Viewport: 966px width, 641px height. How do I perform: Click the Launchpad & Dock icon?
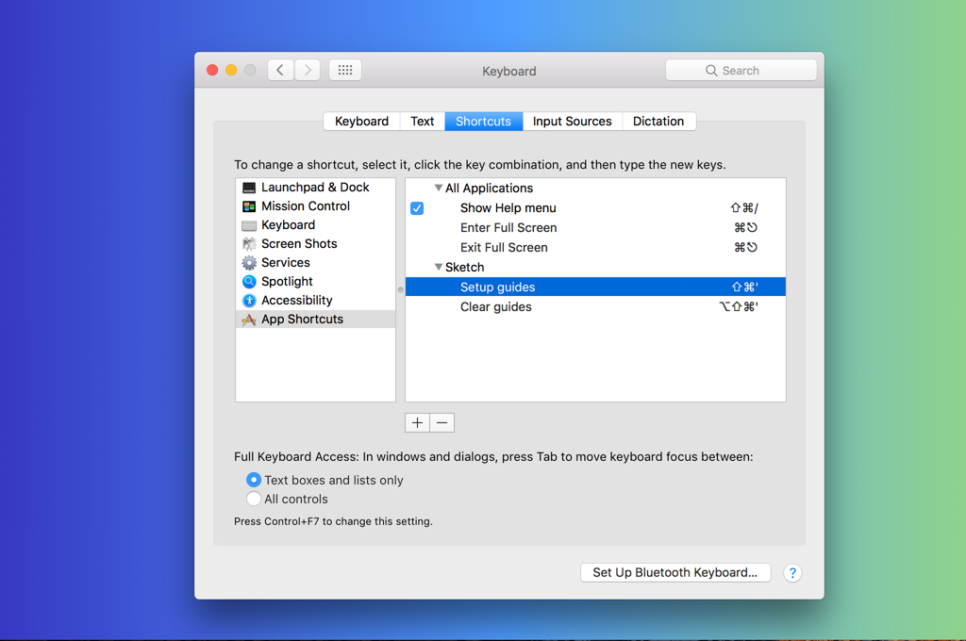coord(249,188)
